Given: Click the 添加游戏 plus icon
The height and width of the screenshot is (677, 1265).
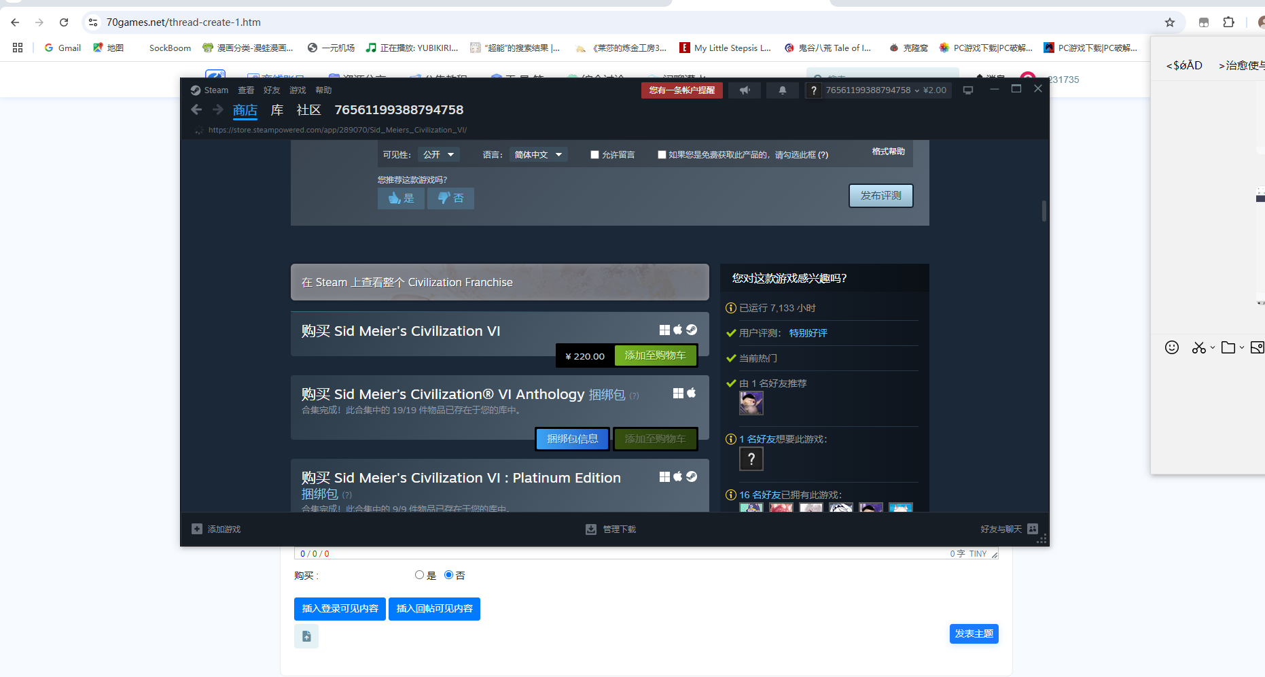Looking at the screenshot, I should coord(197,529).
